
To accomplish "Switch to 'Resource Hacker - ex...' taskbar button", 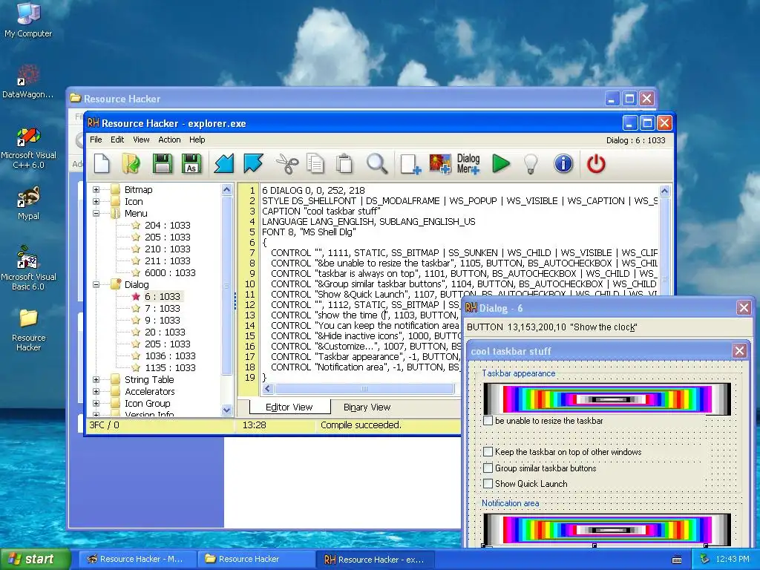I will (x=376, y=560).
